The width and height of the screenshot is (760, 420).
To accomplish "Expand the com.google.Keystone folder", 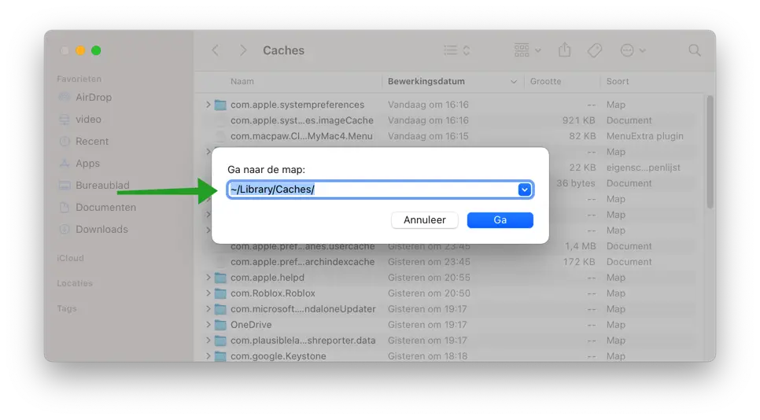I will point(208,356).
